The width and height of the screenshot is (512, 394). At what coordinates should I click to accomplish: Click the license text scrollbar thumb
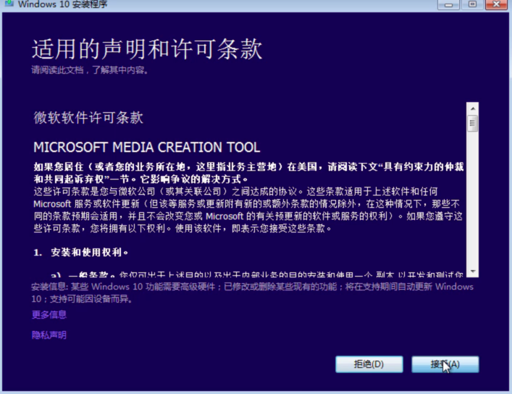click(x=472, y=123)
